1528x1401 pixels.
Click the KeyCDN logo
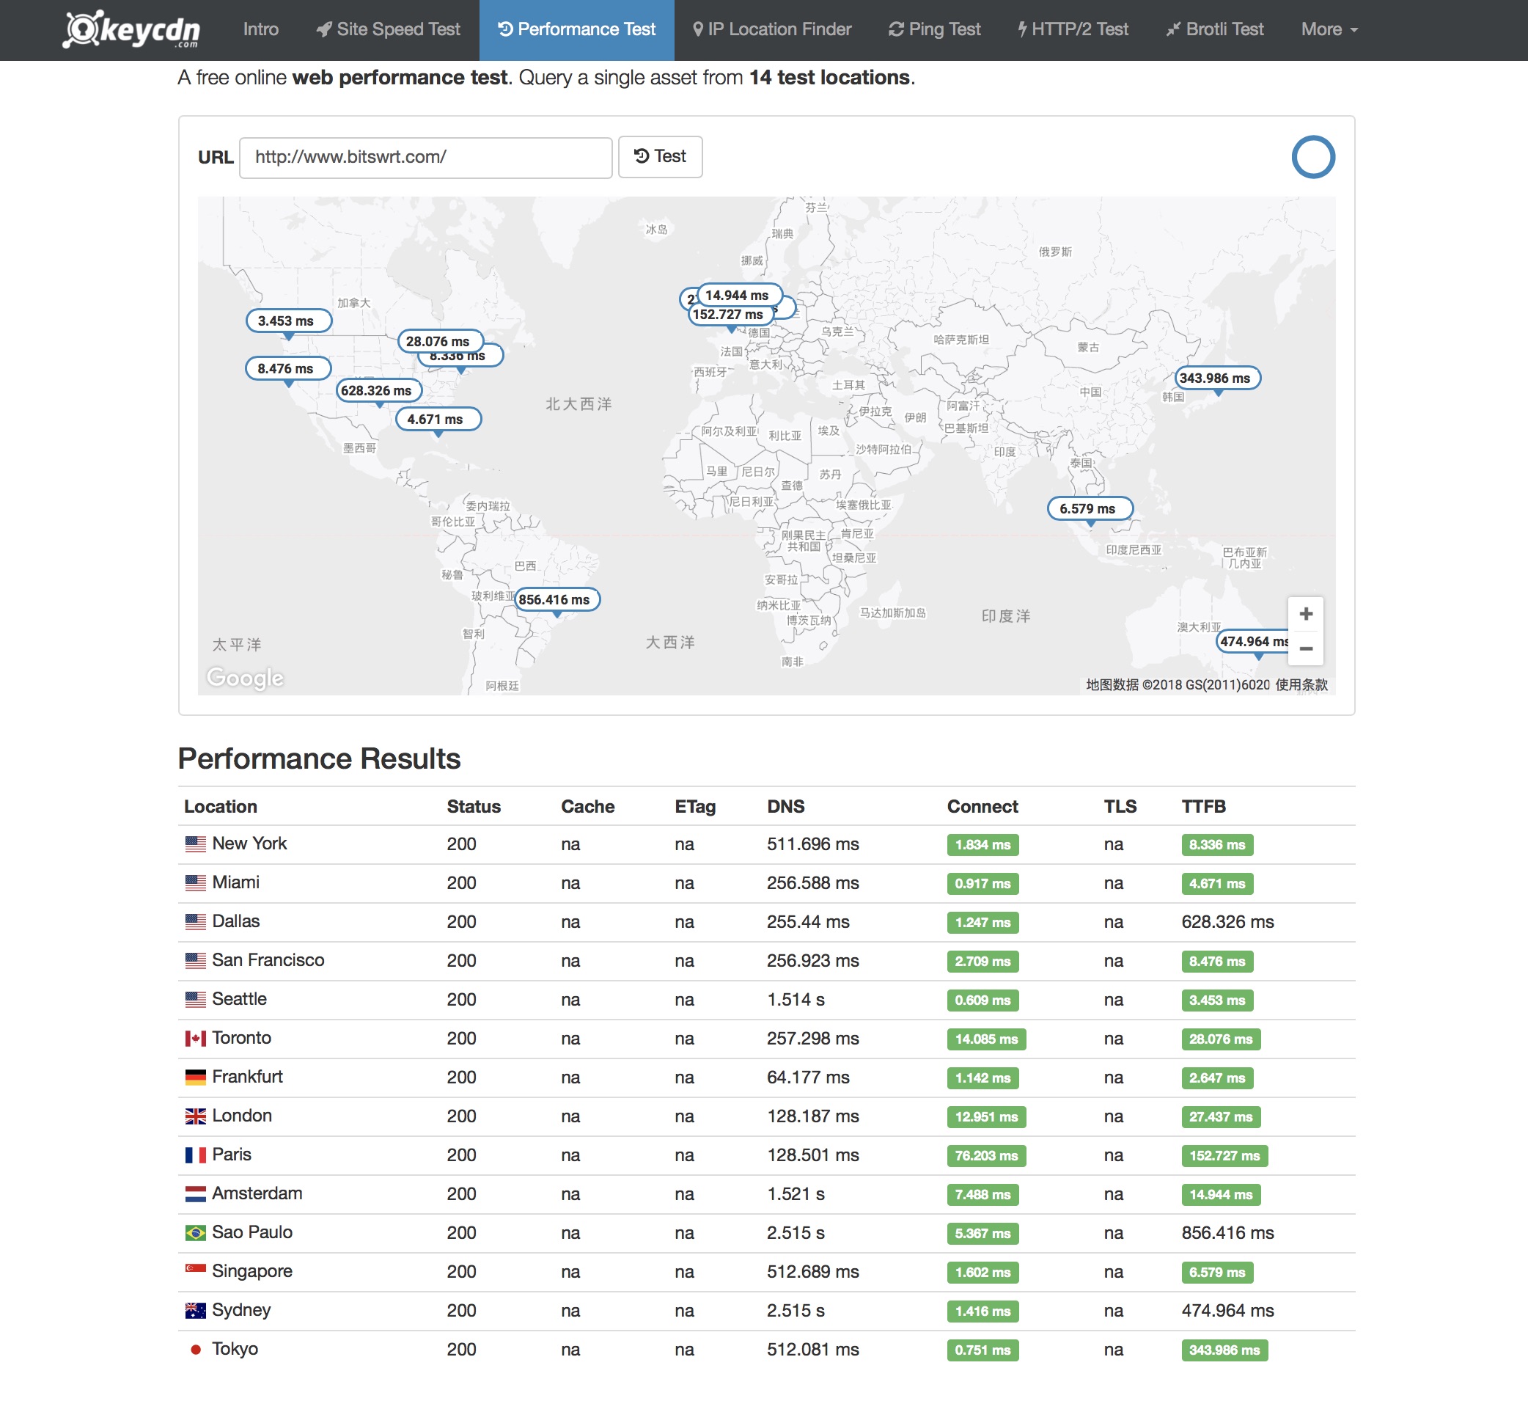click(x=131, y=29)
